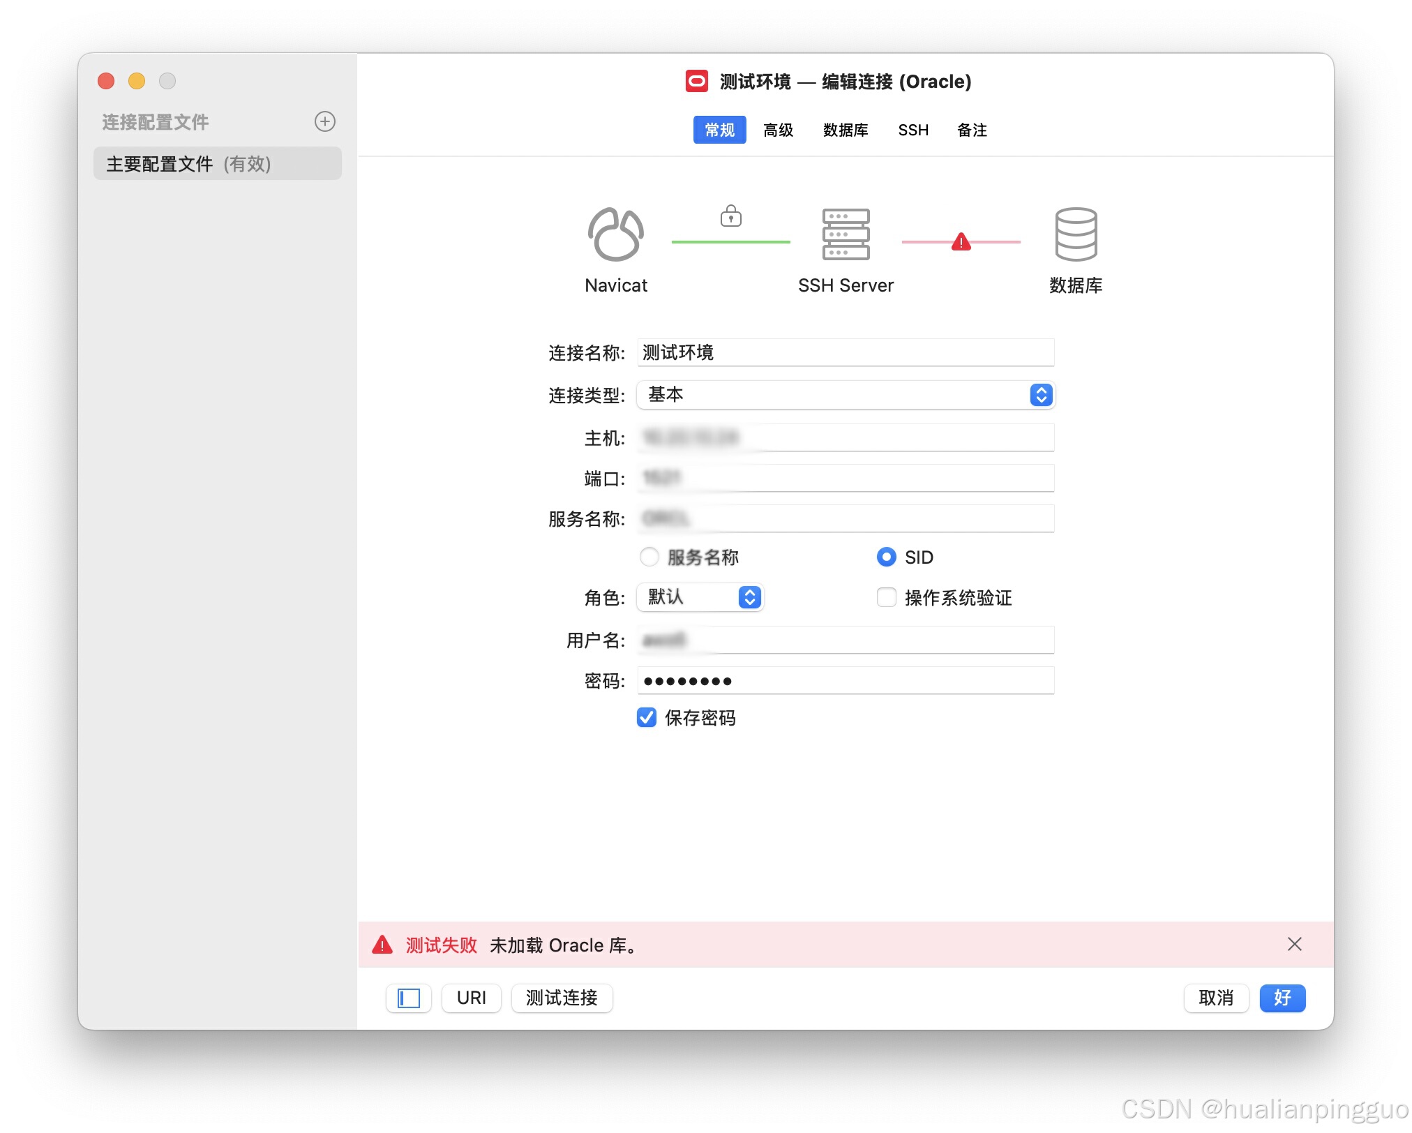Uncheck the 保存密码 checkbox
The width and height of the screenshot is (1412, 1133).
646,718
